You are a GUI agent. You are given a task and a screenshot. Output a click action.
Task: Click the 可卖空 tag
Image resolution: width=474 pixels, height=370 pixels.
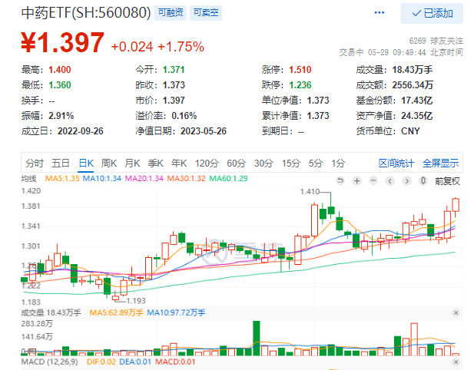pyautogui.click(x=206, y=13)
